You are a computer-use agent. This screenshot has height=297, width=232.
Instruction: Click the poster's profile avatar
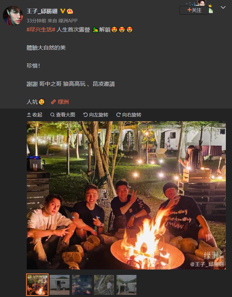tap(13, 16)
